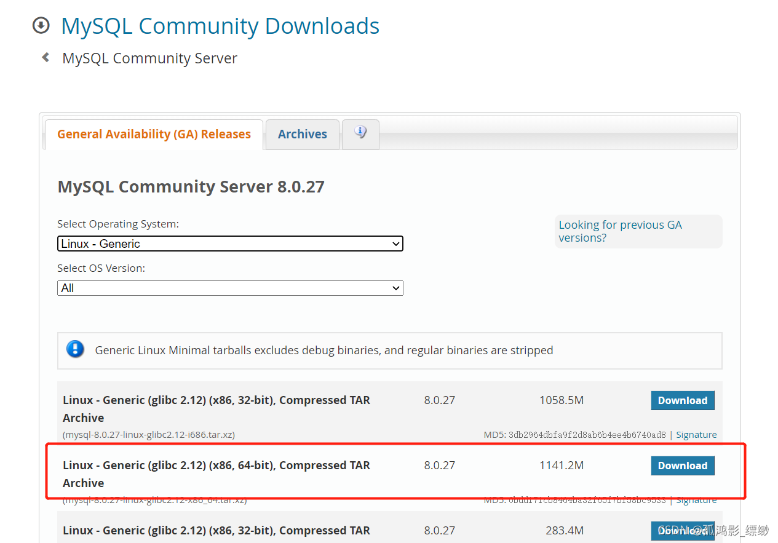The image size is (778, 543).
Task: Download the 32-bit Compressed TAR Archive
Action: coord(683,400)
